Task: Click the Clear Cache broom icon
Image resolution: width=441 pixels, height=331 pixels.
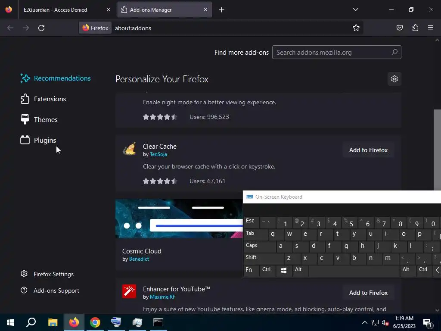Action: point(129,149)
